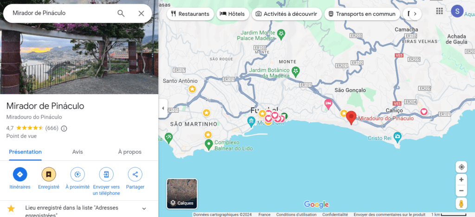Image resolution: width=475 pixels, height=217 pixels.
Task: Open Confidentialité footer link
Action: 335,215
